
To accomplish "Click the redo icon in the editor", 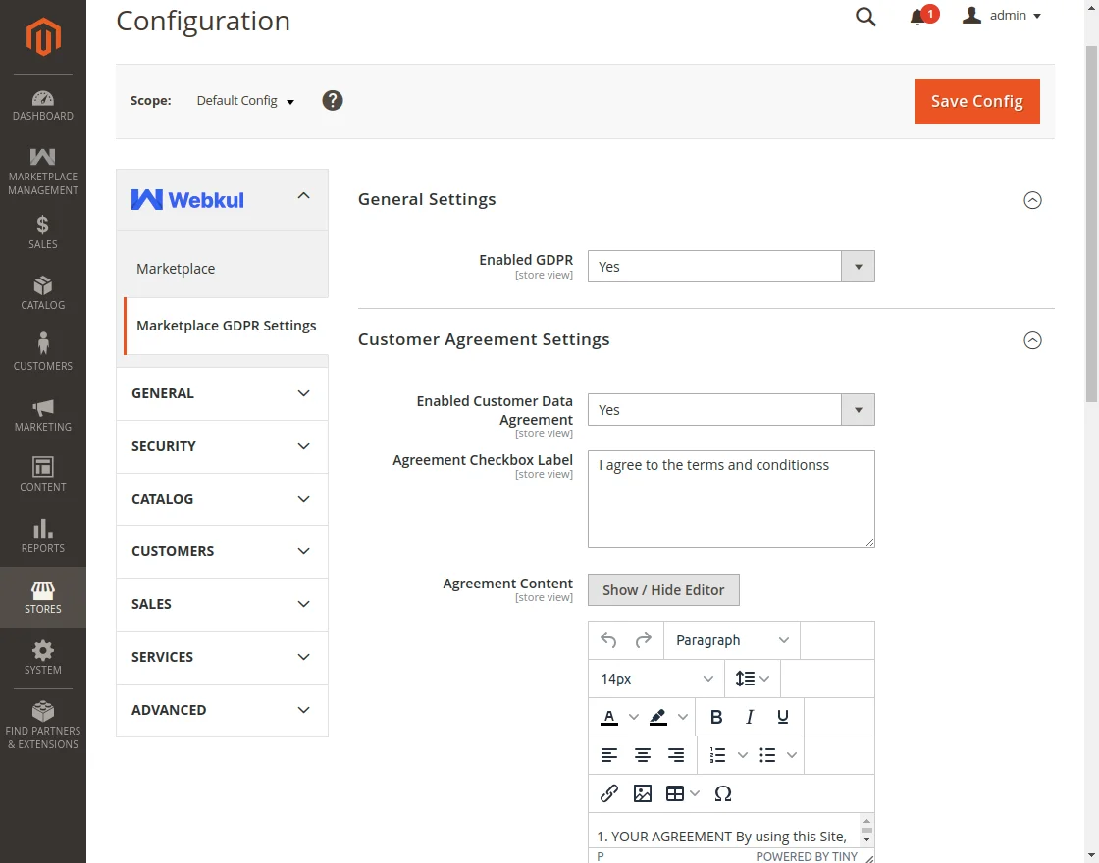I will pos(645,639).
